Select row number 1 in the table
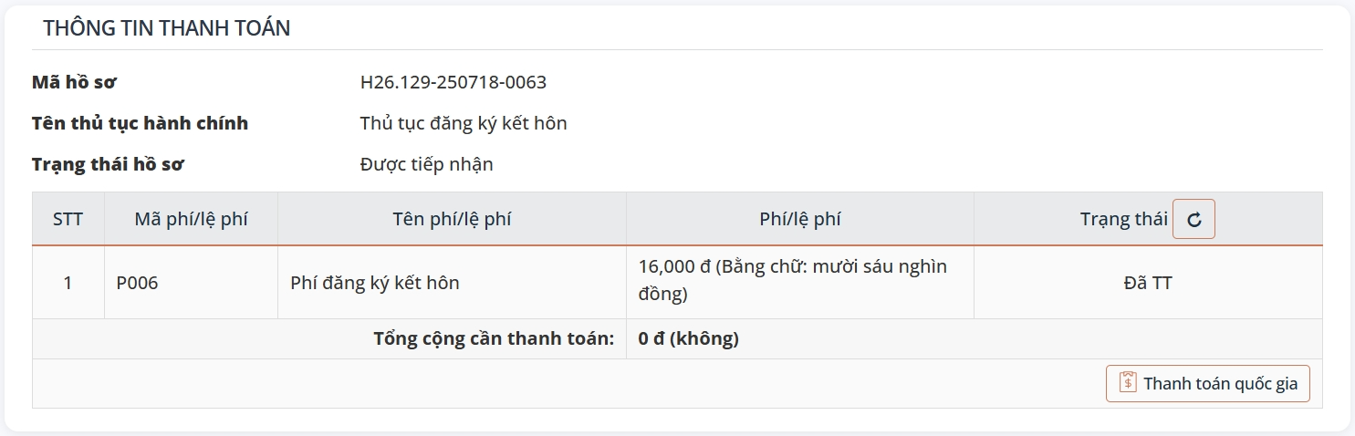The height and width of the screenshot is (436, 1355). pyautogui.click(x=68, y=283)
